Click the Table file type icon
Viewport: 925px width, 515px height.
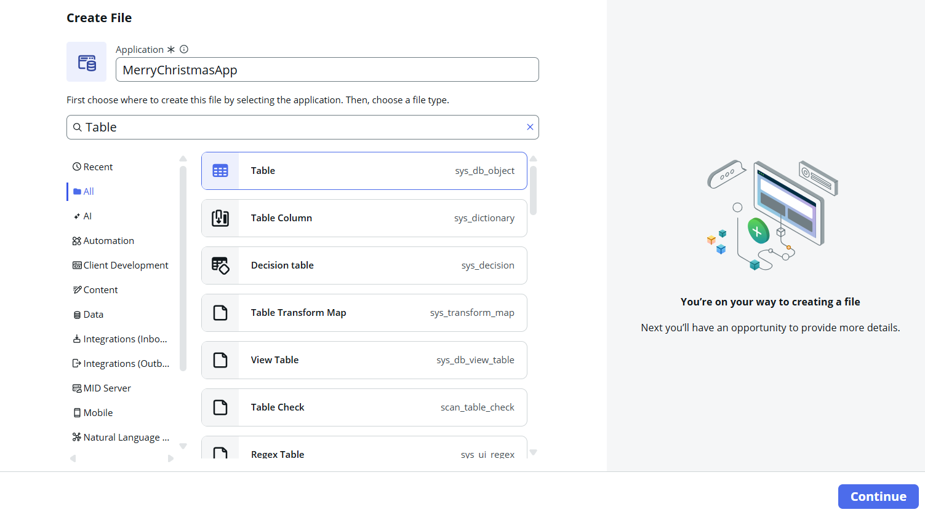[220, 171]
